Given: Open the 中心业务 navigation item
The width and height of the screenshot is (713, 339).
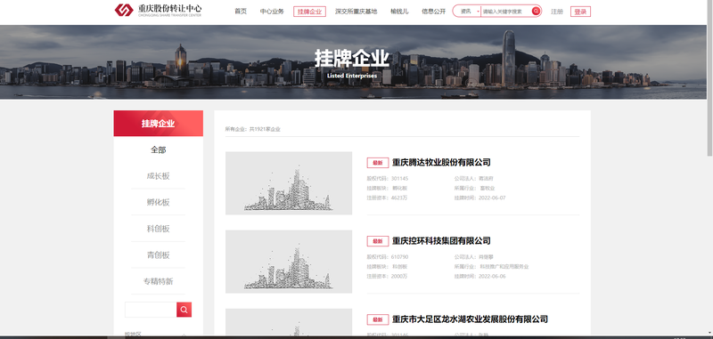Looking at the screenshot, I should [x=272, y=12].
